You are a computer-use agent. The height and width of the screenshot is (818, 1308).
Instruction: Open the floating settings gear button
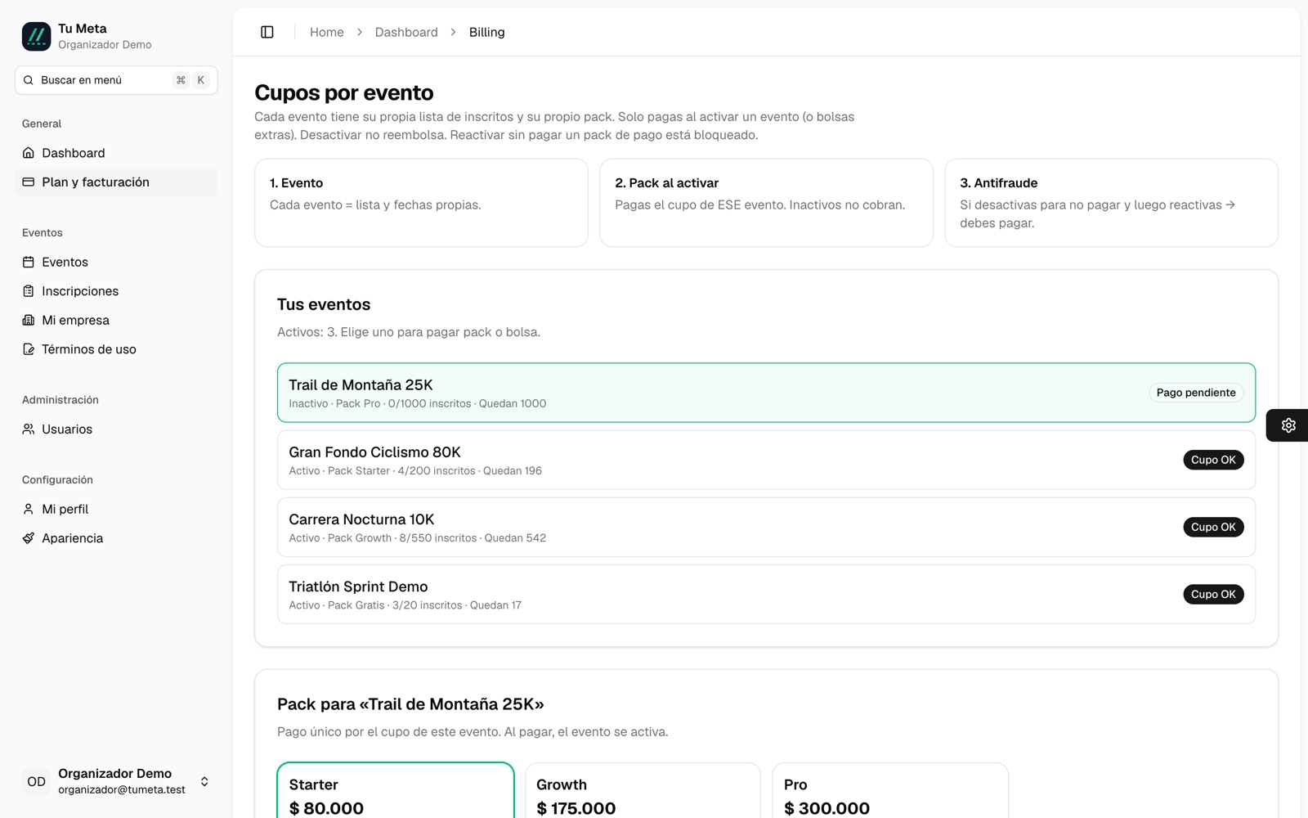[1288, 425]
